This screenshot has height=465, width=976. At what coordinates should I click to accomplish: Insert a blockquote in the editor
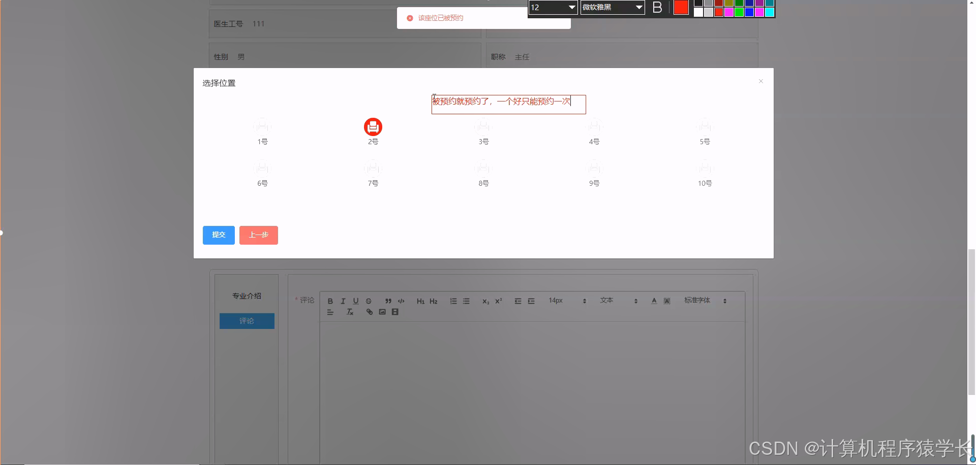[x=388, y=301]
